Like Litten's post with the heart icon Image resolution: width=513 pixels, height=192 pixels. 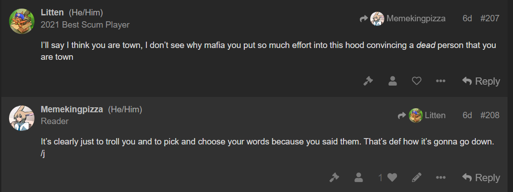416,81
